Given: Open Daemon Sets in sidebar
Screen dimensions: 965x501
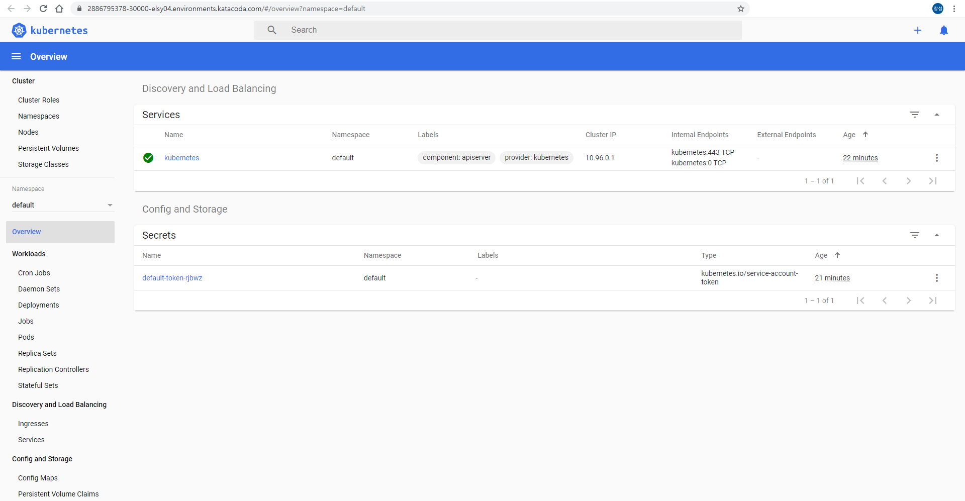Looking at the screenshot, I should pos(39,289).
